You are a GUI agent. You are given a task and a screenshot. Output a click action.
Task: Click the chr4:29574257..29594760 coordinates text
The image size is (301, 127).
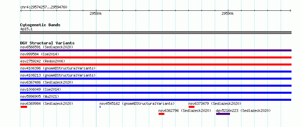tap(44, 7)
